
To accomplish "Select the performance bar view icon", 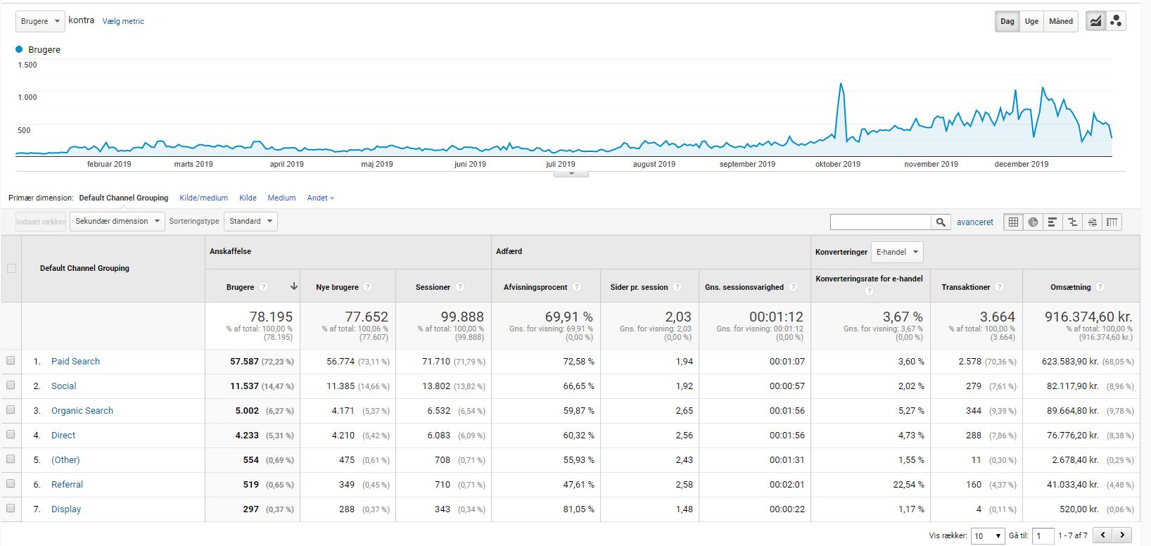I will [x=1053, y=222].
